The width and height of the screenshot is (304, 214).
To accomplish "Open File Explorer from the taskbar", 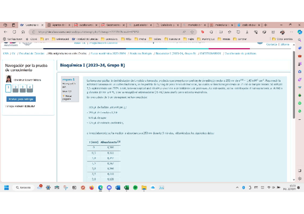I will 144,188.
